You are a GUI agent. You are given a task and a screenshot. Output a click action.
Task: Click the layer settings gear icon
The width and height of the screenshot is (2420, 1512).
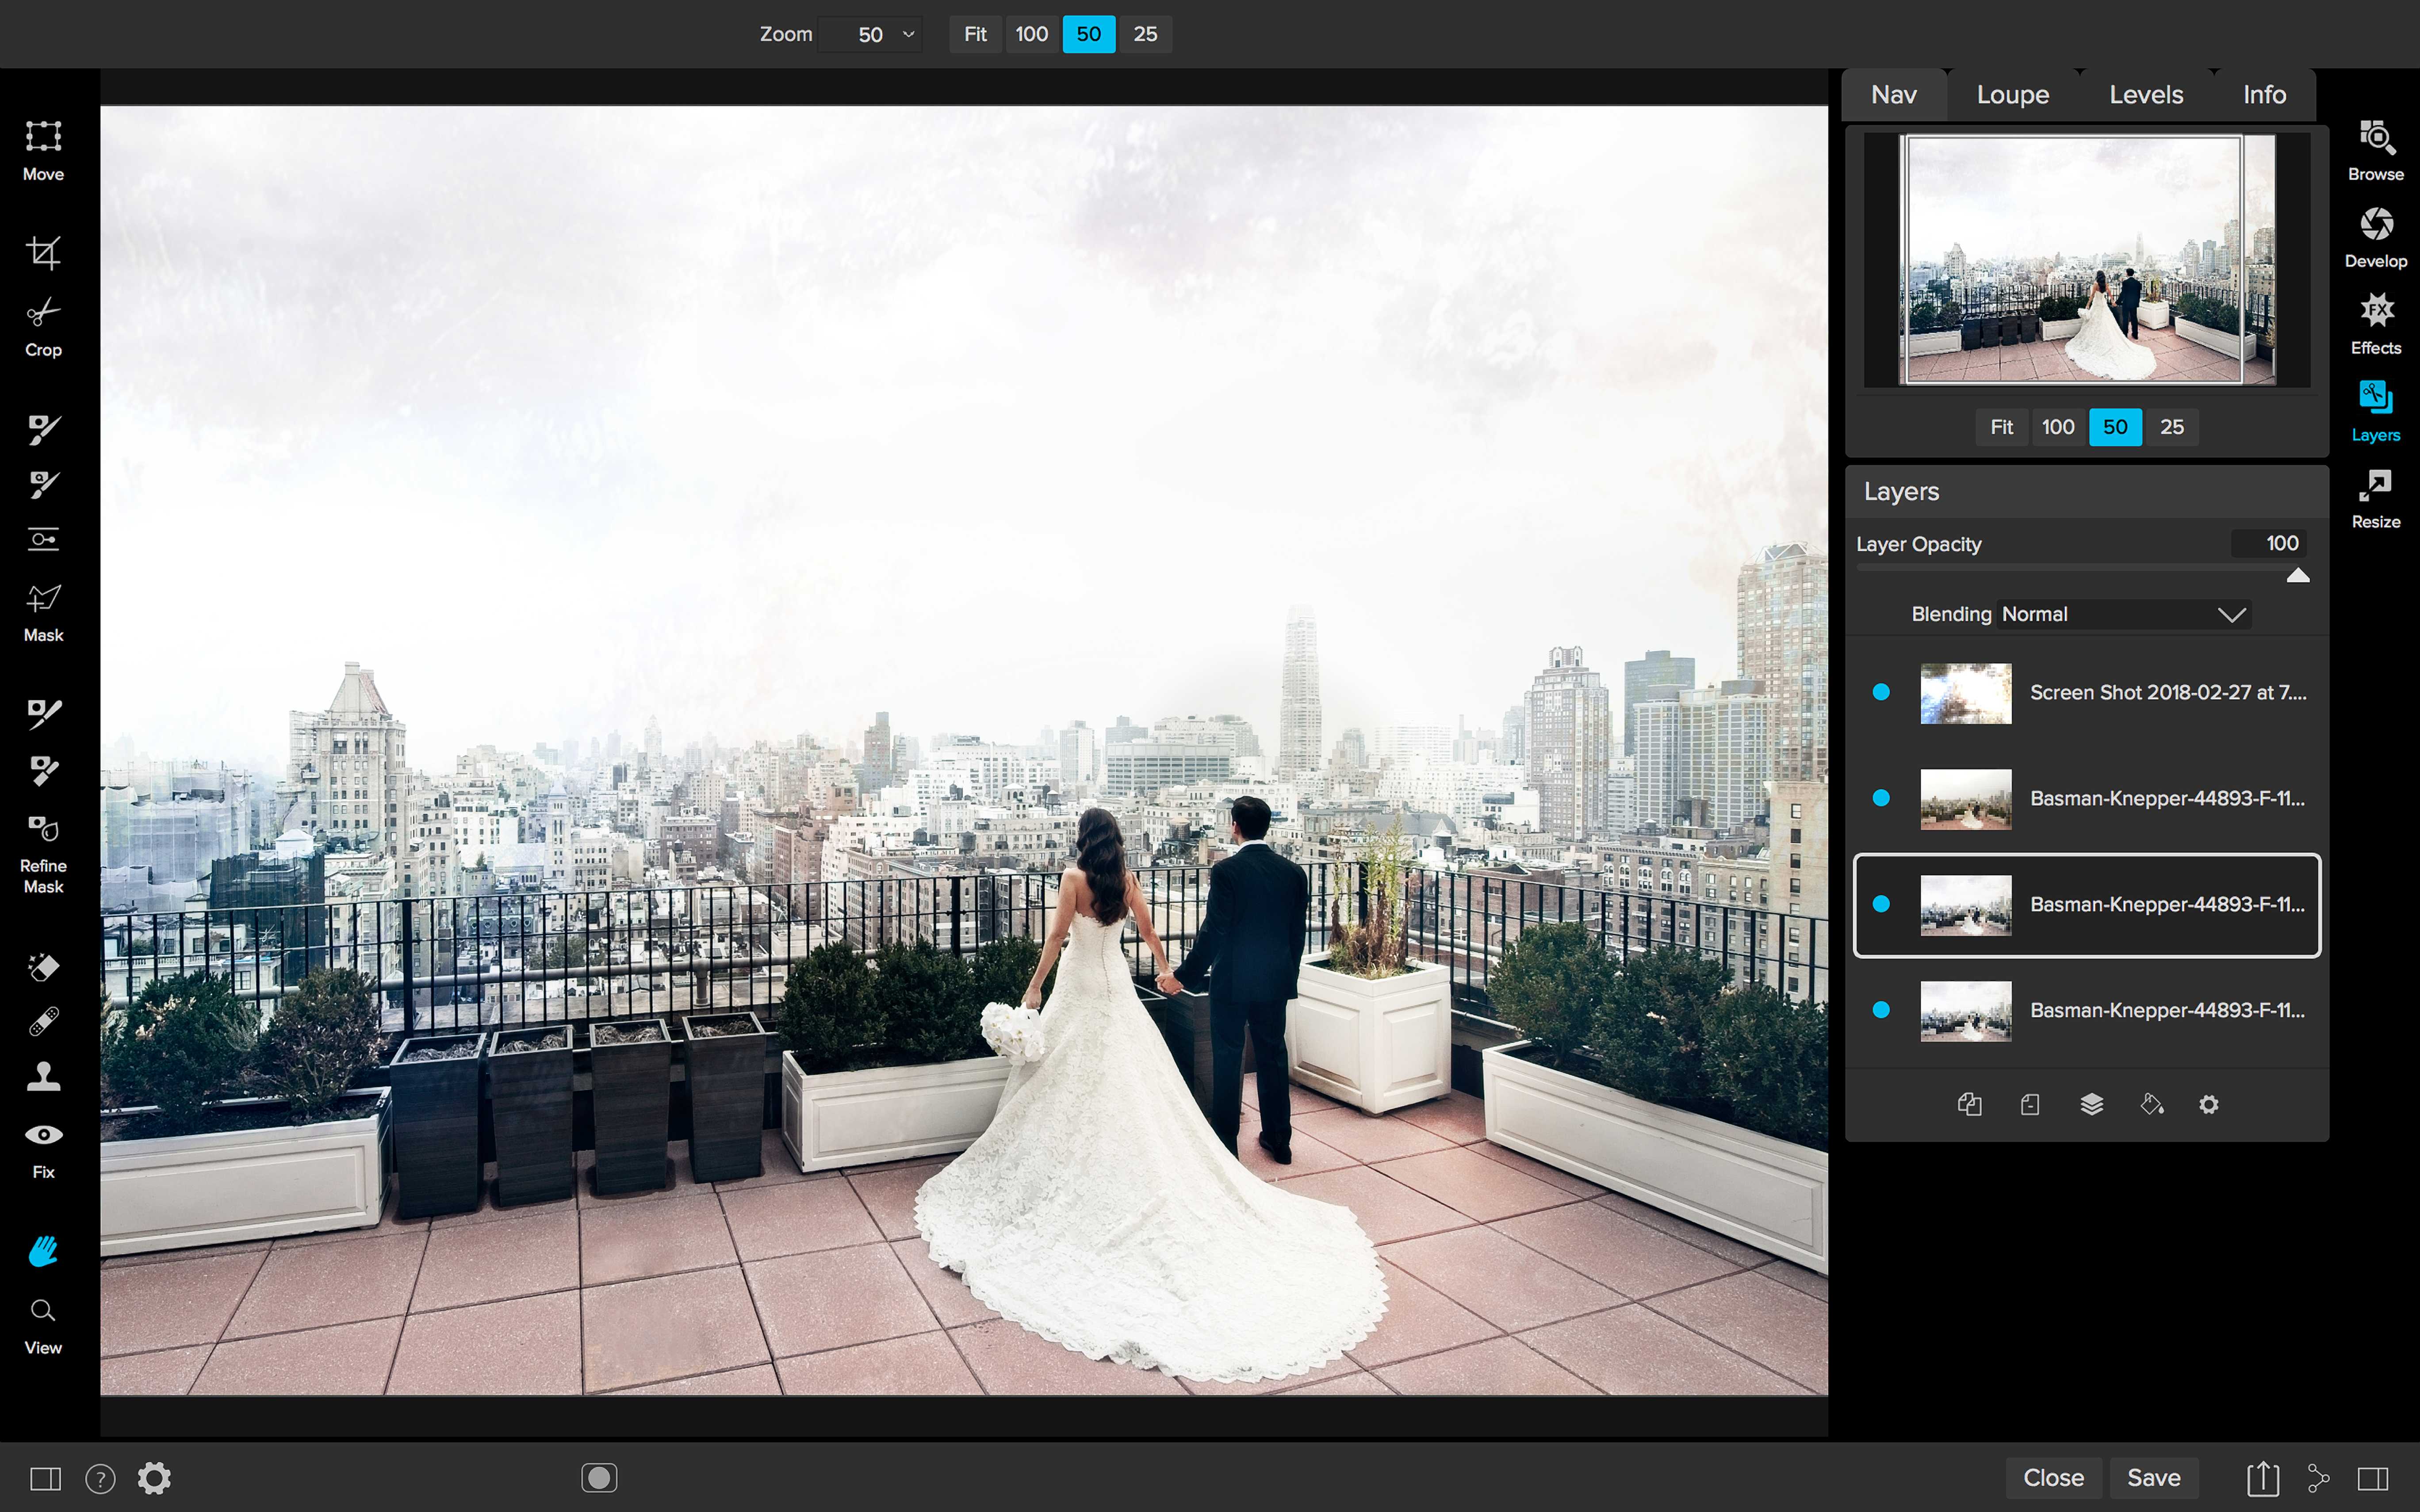[2209, 1104]
